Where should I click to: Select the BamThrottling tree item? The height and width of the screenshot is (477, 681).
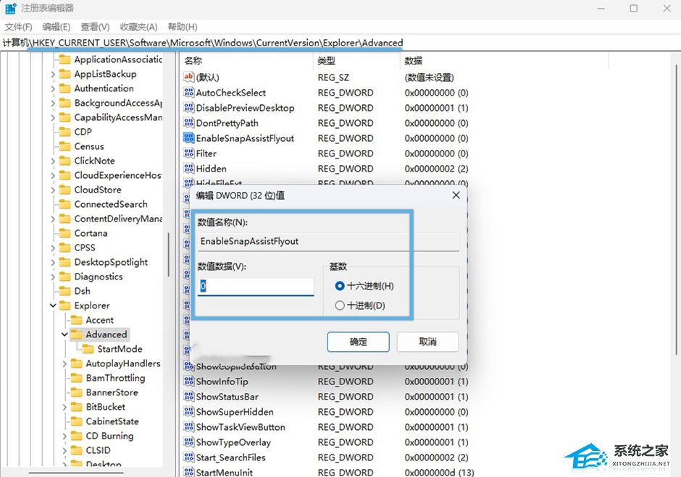(115, 378)
